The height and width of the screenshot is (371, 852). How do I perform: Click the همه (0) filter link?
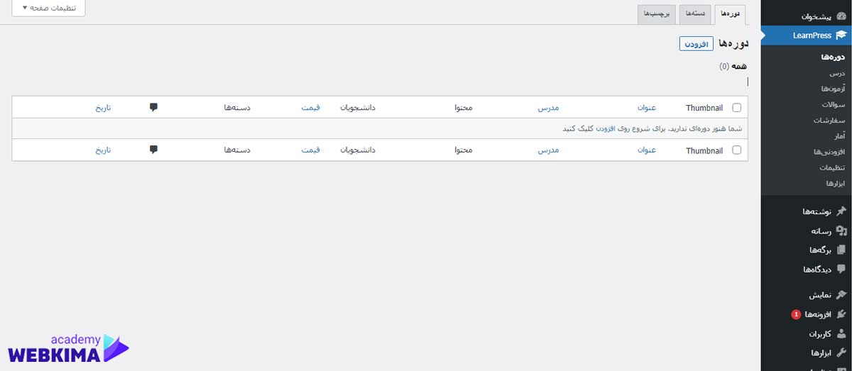point(733,66)
